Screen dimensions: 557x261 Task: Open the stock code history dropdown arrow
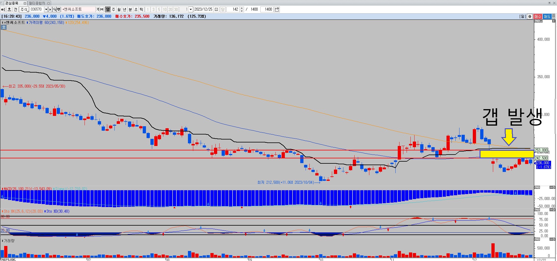coord(46,9)
